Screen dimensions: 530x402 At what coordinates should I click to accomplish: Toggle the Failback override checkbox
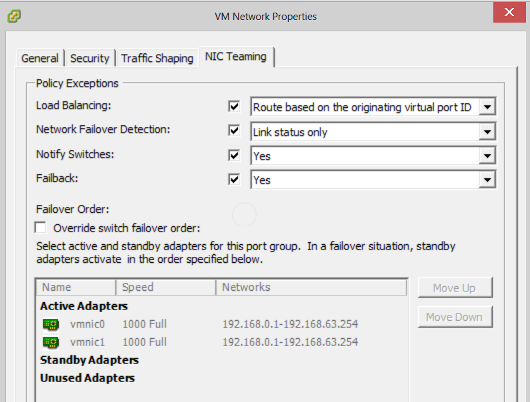(234, 180)
